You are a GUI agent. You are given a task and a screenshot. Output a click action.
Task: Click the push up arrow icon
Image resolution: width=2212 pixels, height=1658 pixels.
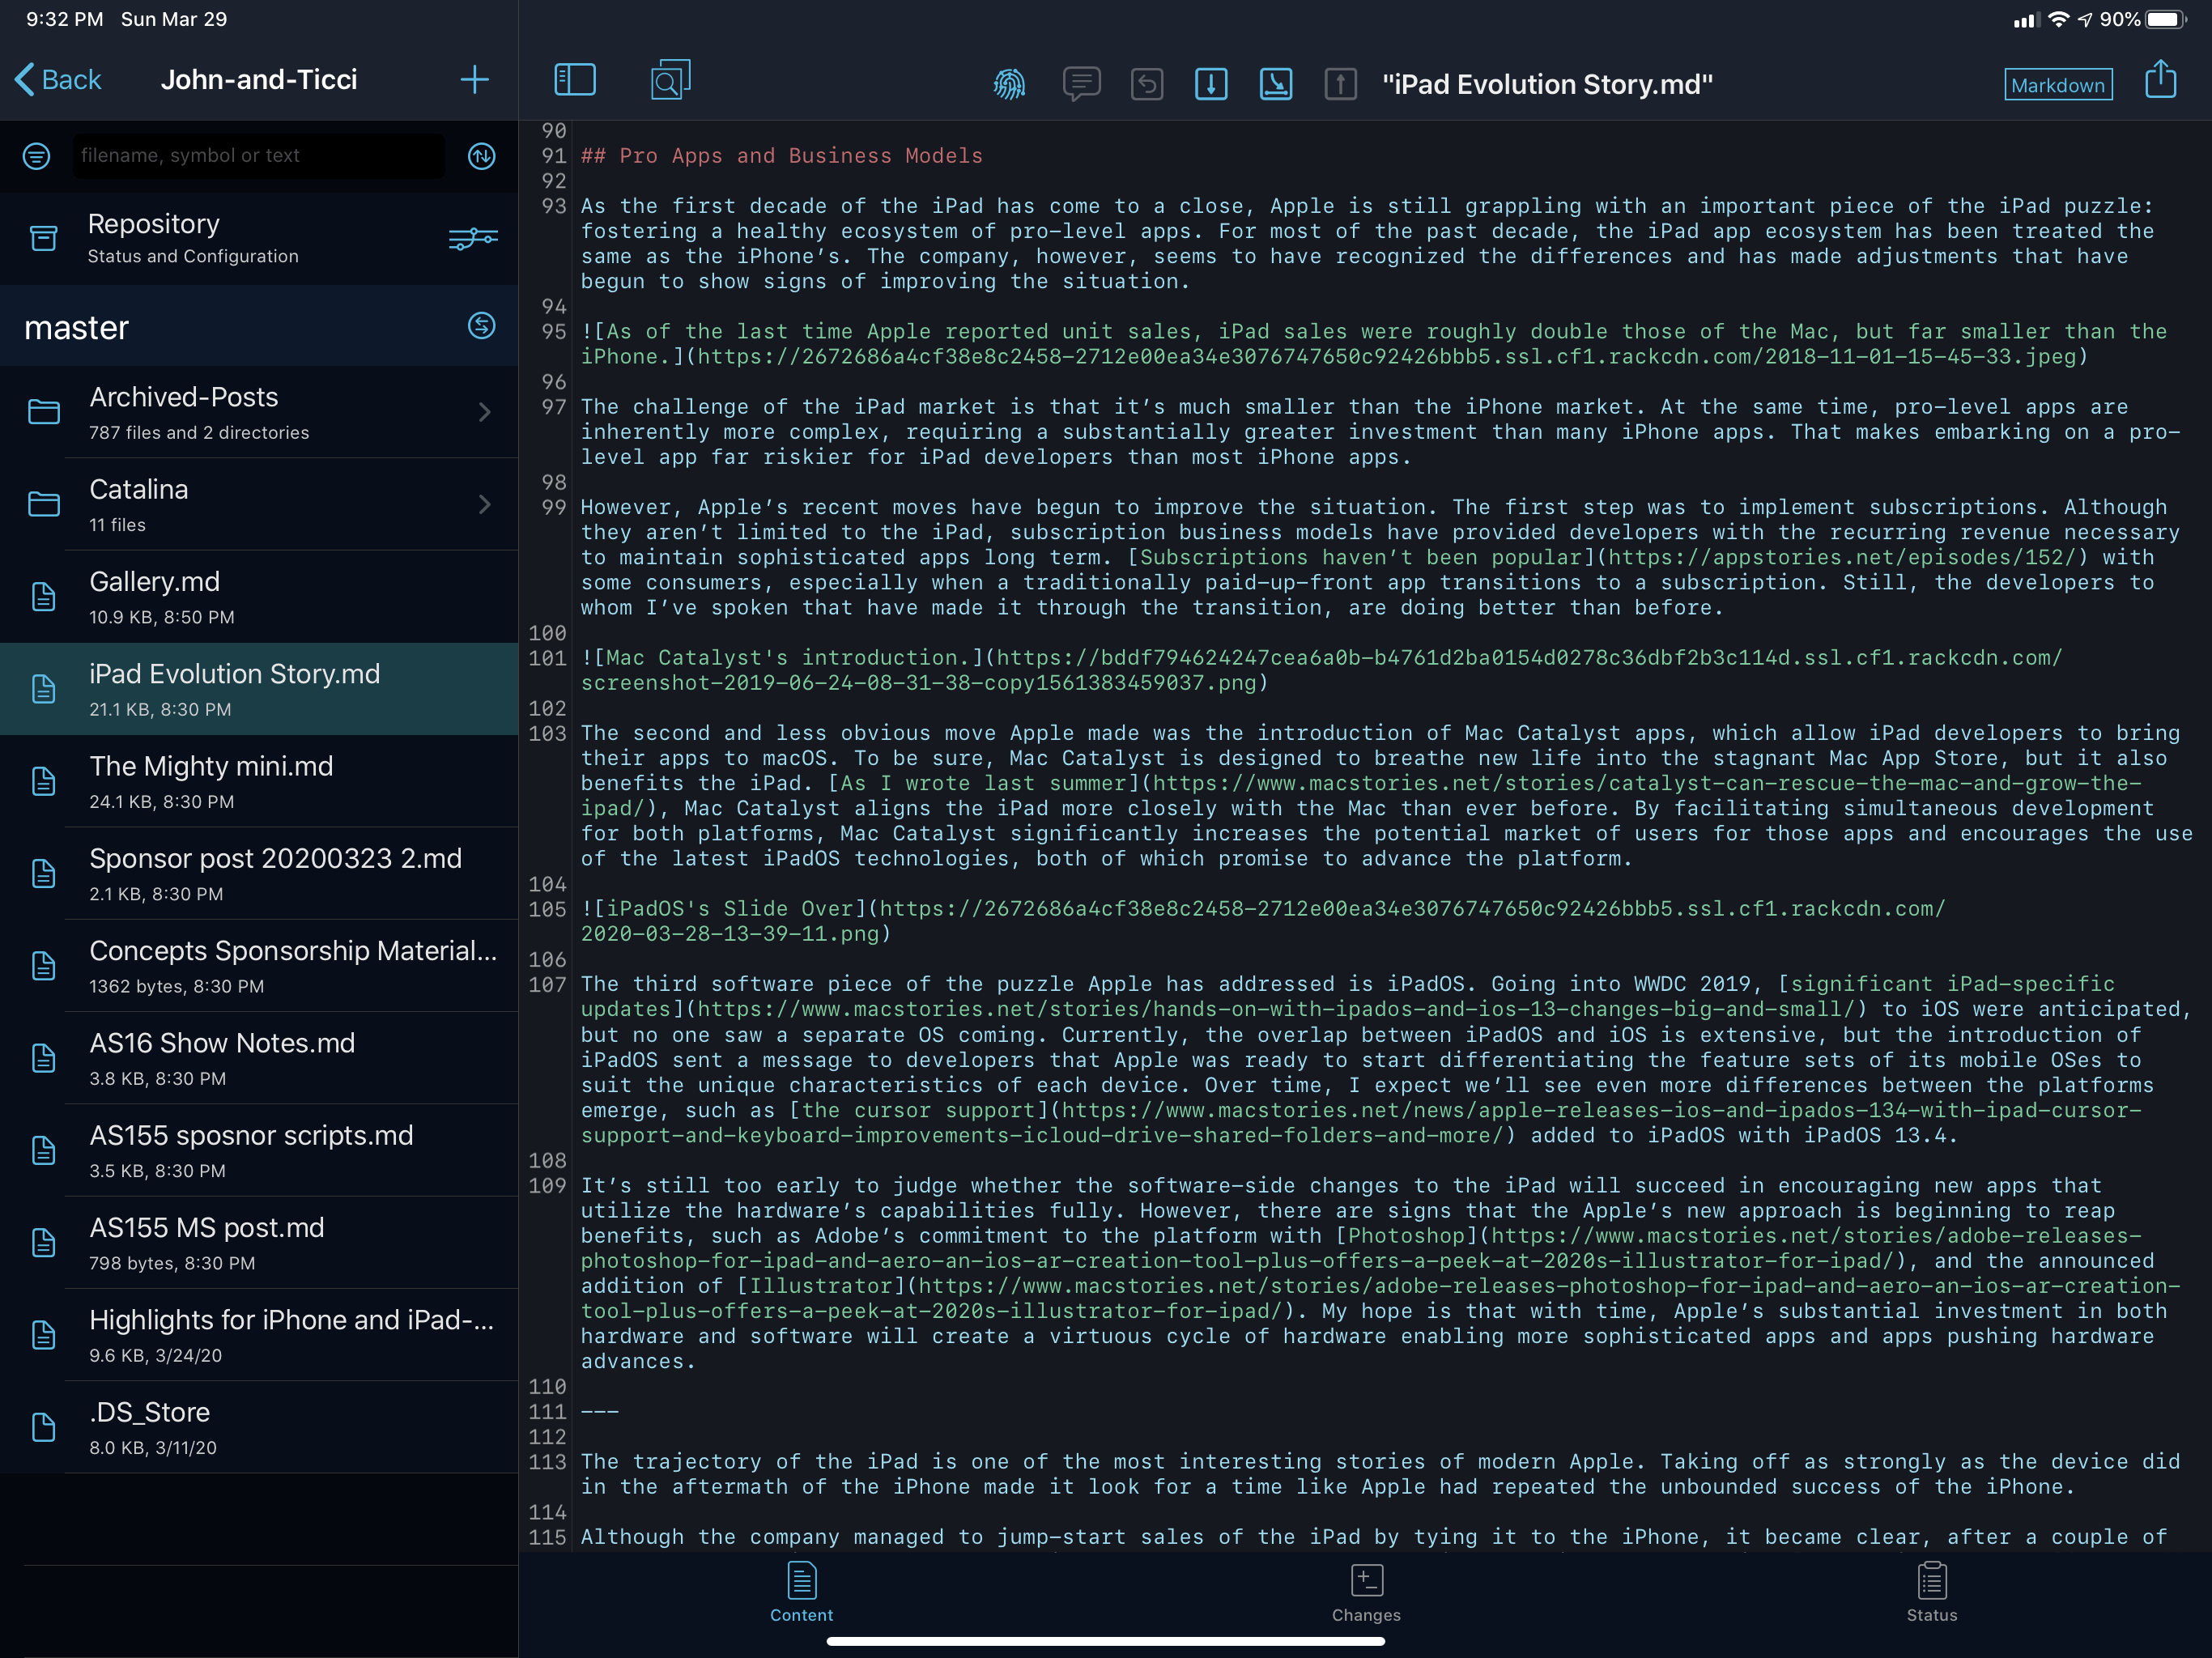click(1340, 84)
